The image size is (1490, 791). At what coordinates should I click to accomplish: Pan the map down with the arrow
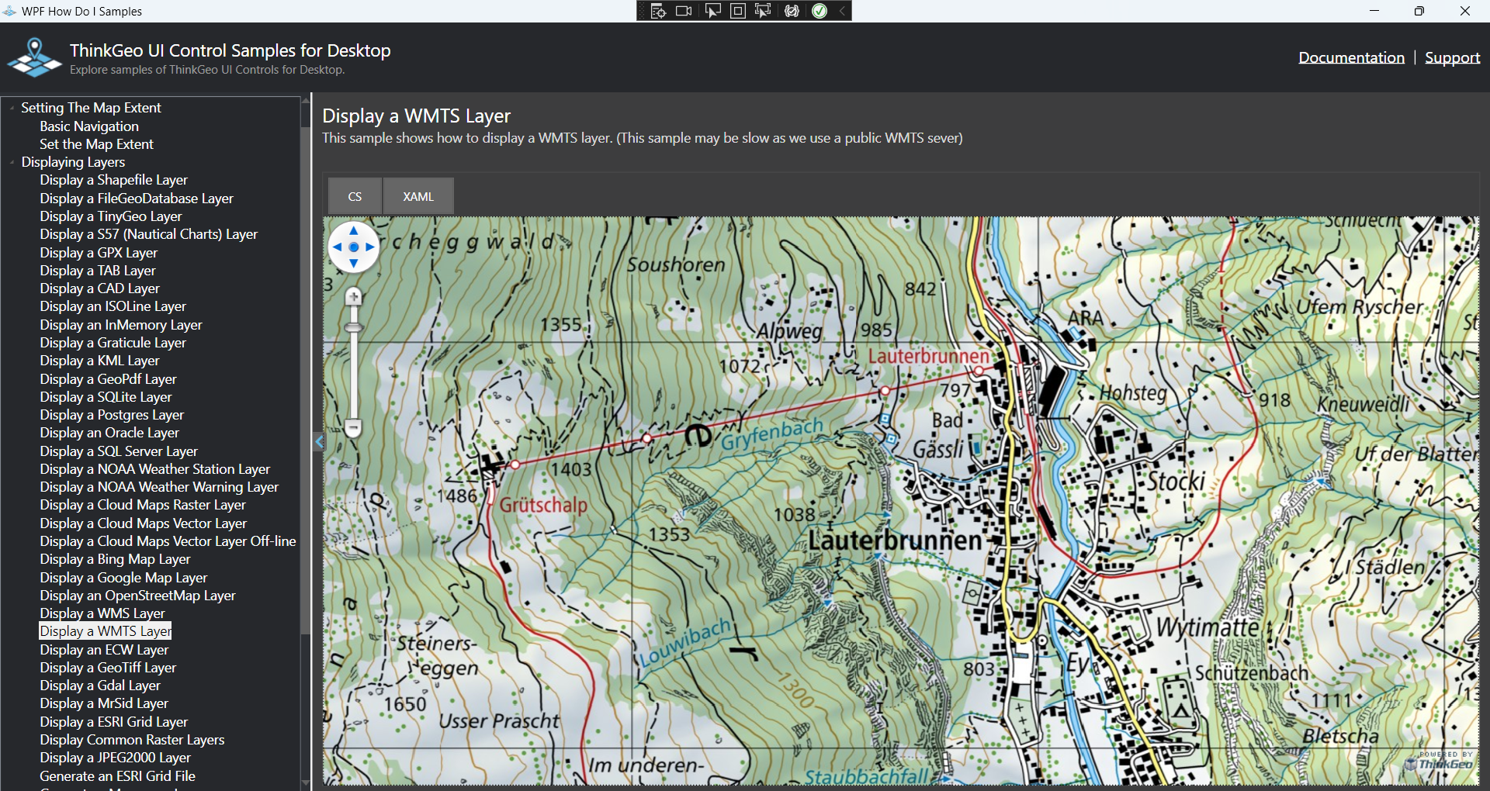coord(354,264)
